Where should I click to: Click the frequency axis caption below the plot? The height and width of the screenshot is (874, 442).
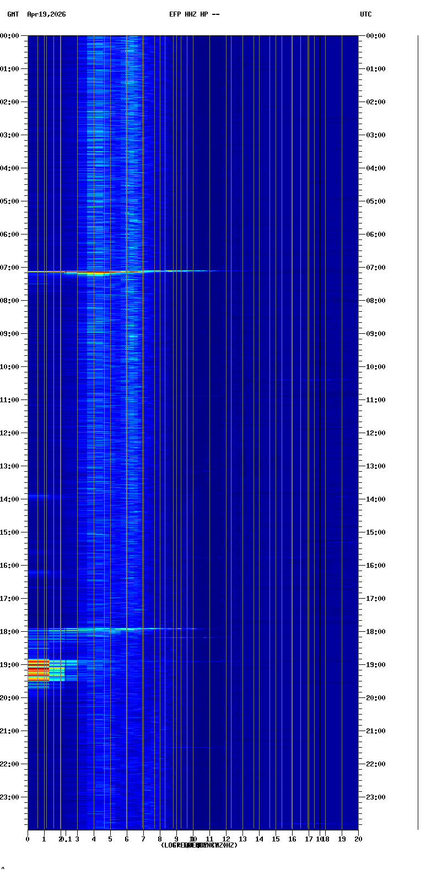(x=199, y=845)
